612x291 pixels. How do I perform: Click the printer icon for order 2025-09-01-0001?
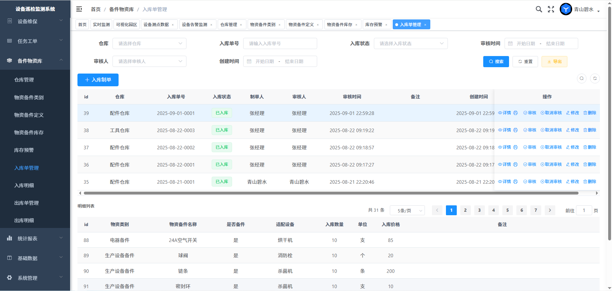tap(515, 113)
